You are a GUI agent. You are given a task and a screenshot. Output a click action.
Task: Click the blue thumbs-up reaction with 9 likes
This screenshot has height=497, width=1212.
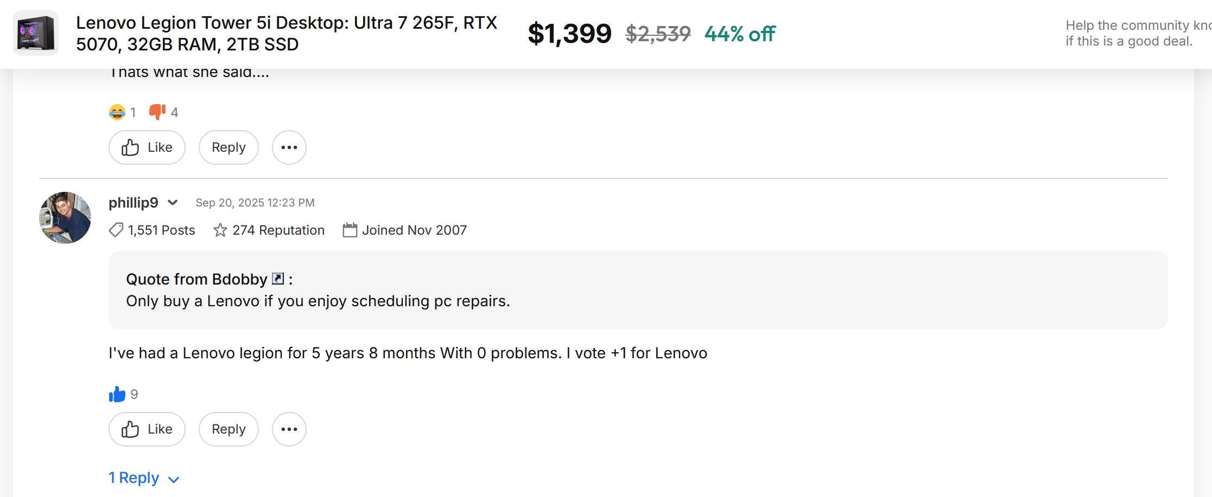pos(117,394)
